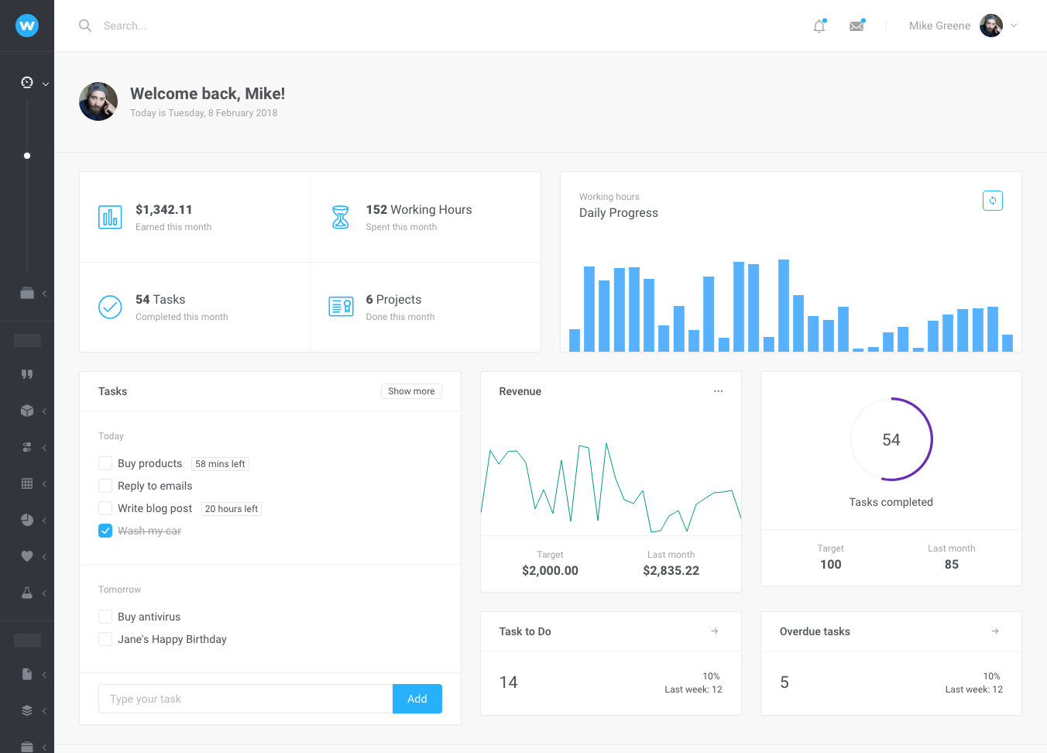Image resolution: width=1047 pixels, height=753 pixels.
Task: Open the Overdue tasks arrow link
Action: [x=994, y=631]
